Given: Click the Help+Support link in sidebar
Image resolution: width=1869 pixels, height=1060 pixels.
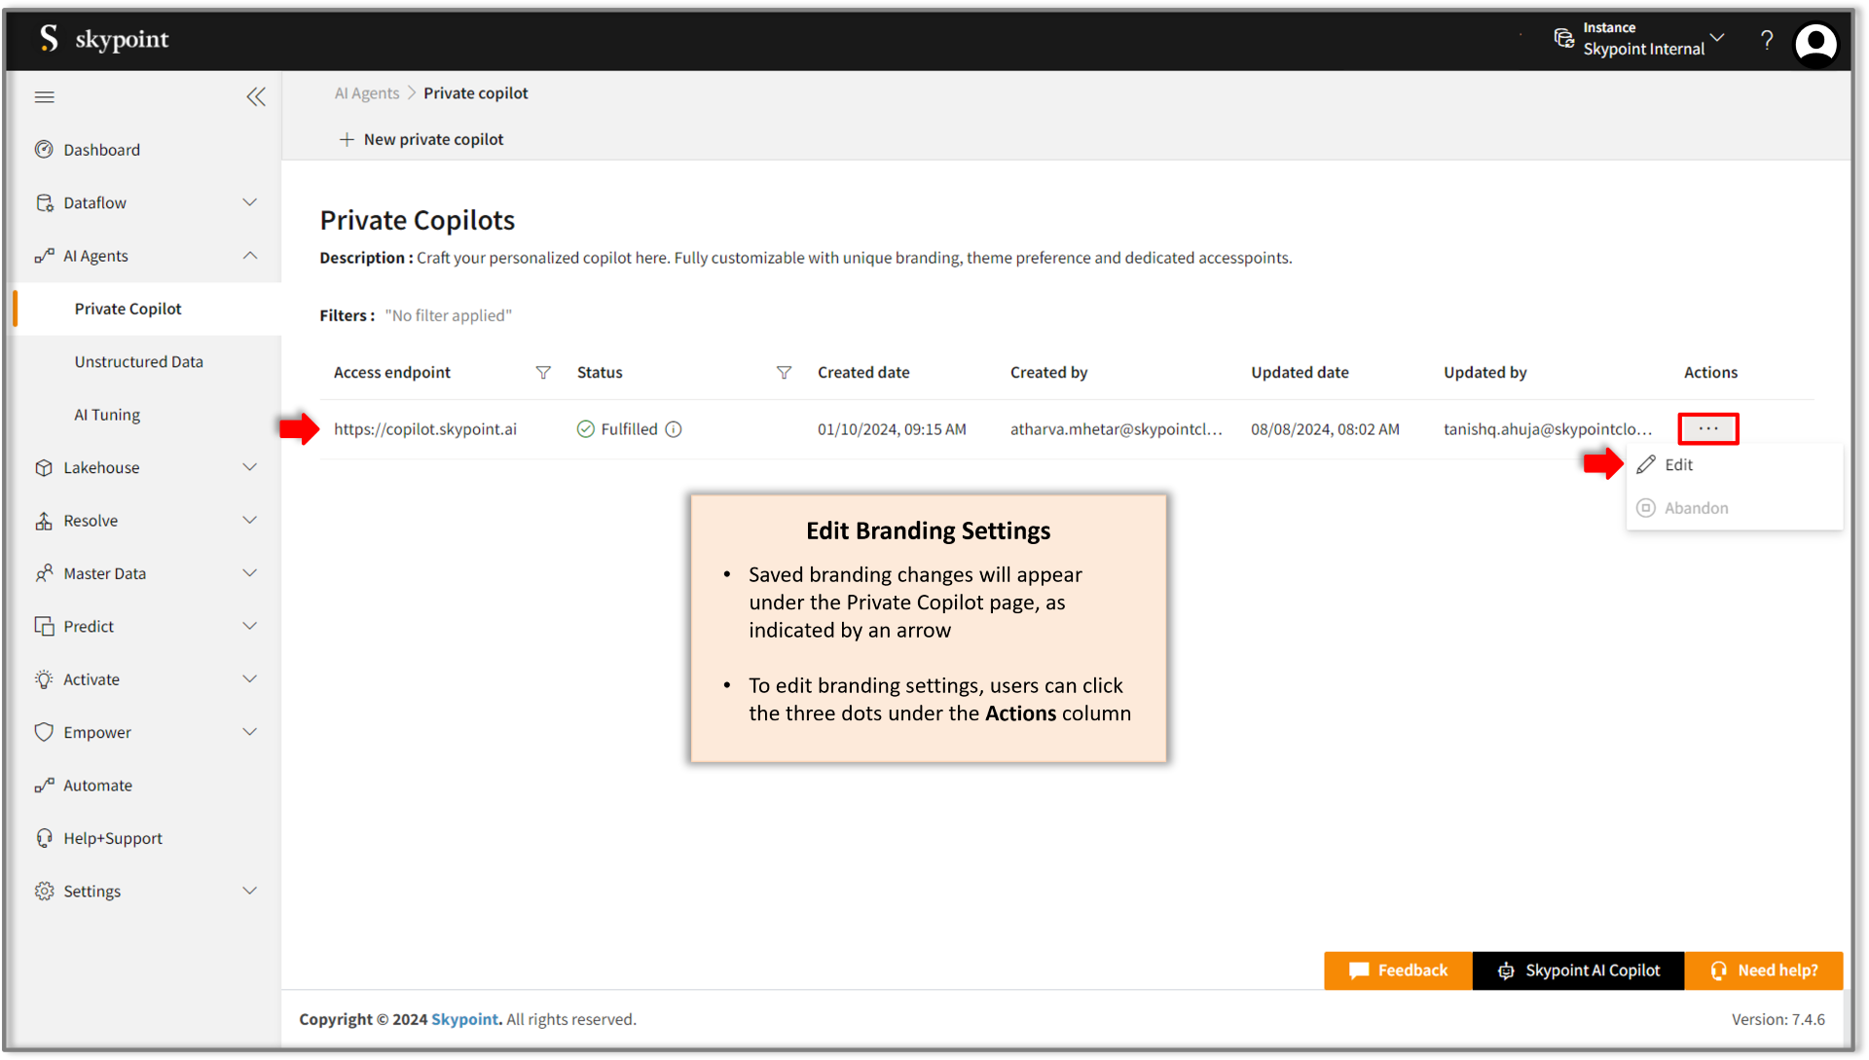Looking at the screenshot, I should tap(112, 838).
